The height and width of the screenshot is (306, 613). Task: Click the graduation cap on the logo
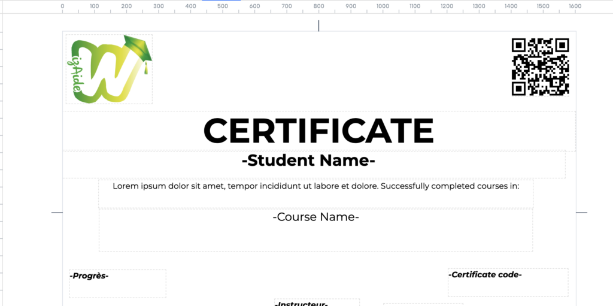click(138, 48)
